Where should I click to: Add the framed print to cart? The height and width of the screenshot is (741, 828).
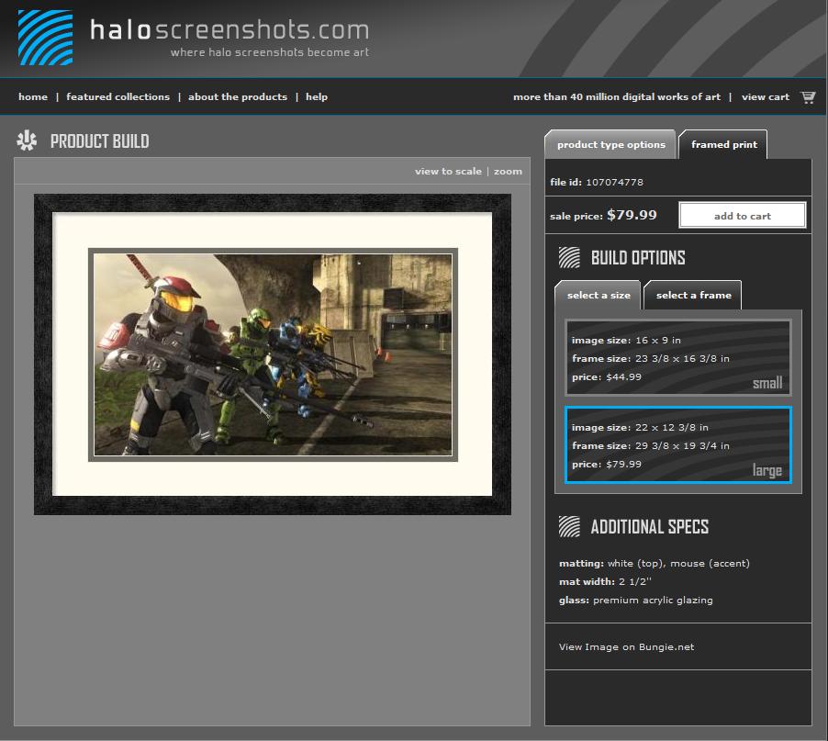click(743, 216)
